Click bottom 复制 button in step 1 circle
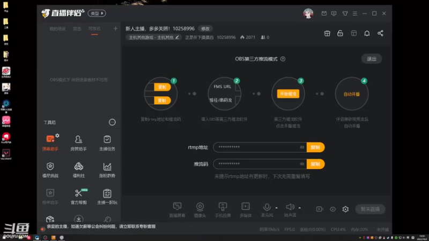Viewport: 429px width, 241px height. 162,100
